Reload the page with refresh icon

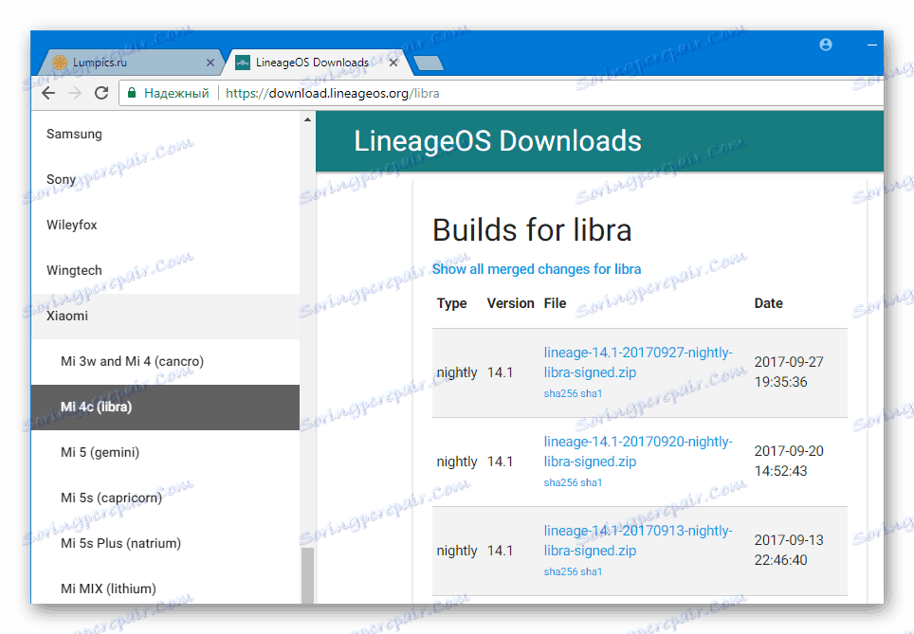point(101,93)
